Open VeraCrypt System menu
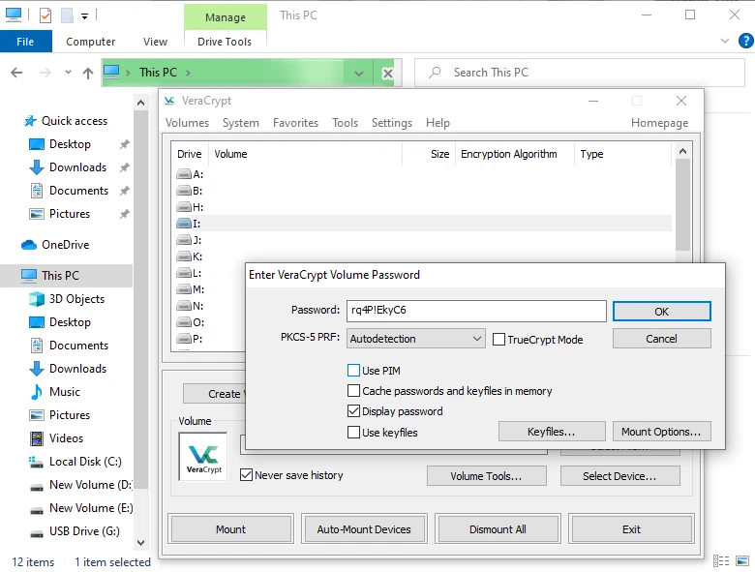 (x=241, y=123)
